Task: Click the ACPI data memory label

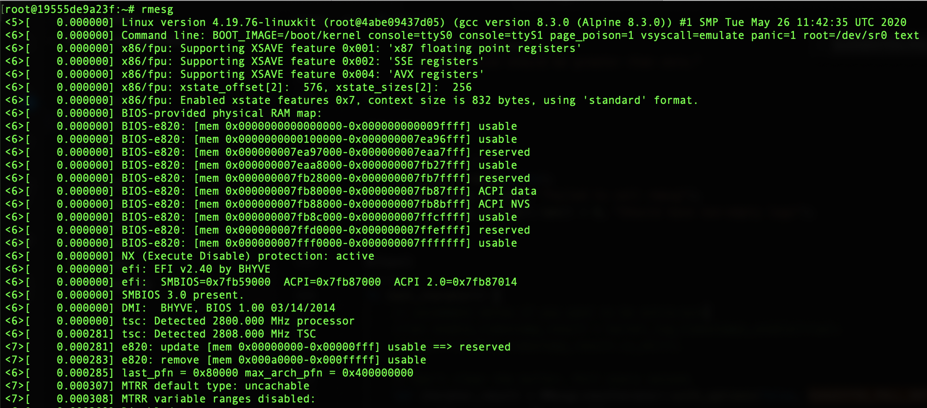Action: click(x=507, y=191)
